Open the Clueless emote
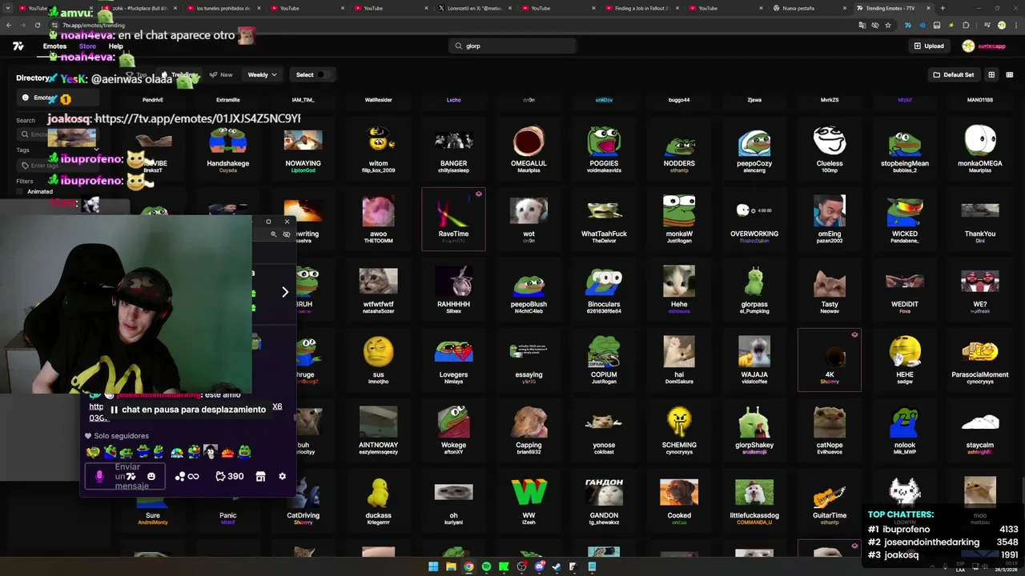The image size is (1025, 576). (830, 150)
